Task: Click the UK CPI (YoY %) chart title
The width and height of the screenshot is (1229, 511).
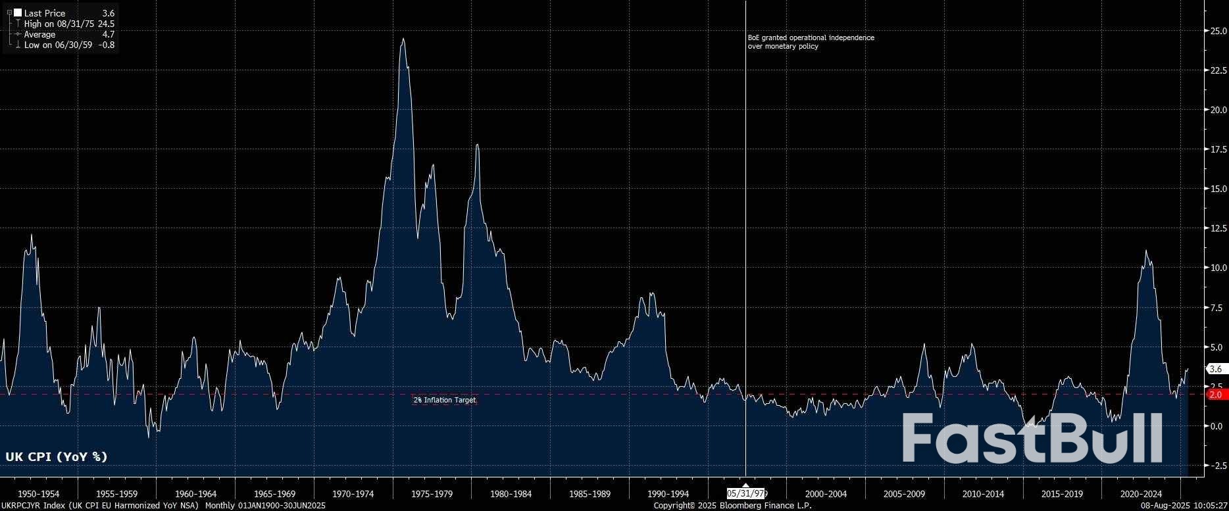Action: point(56,456)
